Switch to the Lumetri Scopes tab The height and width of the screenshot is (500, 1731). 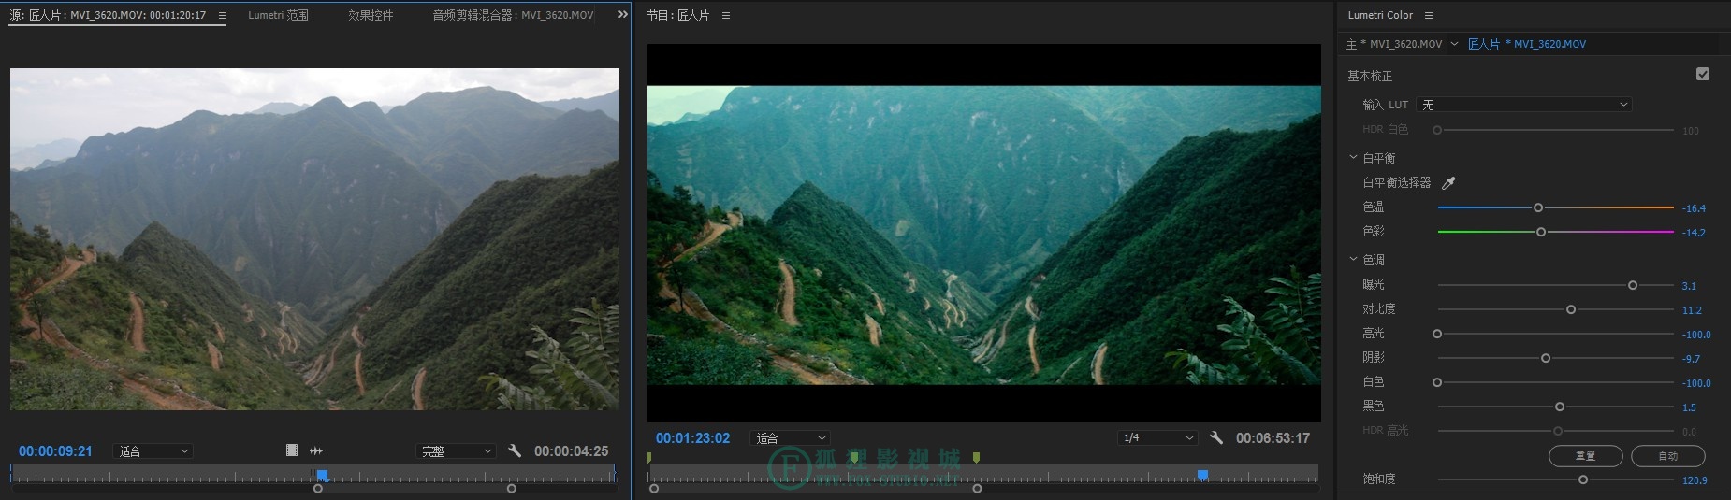[278, 15]
